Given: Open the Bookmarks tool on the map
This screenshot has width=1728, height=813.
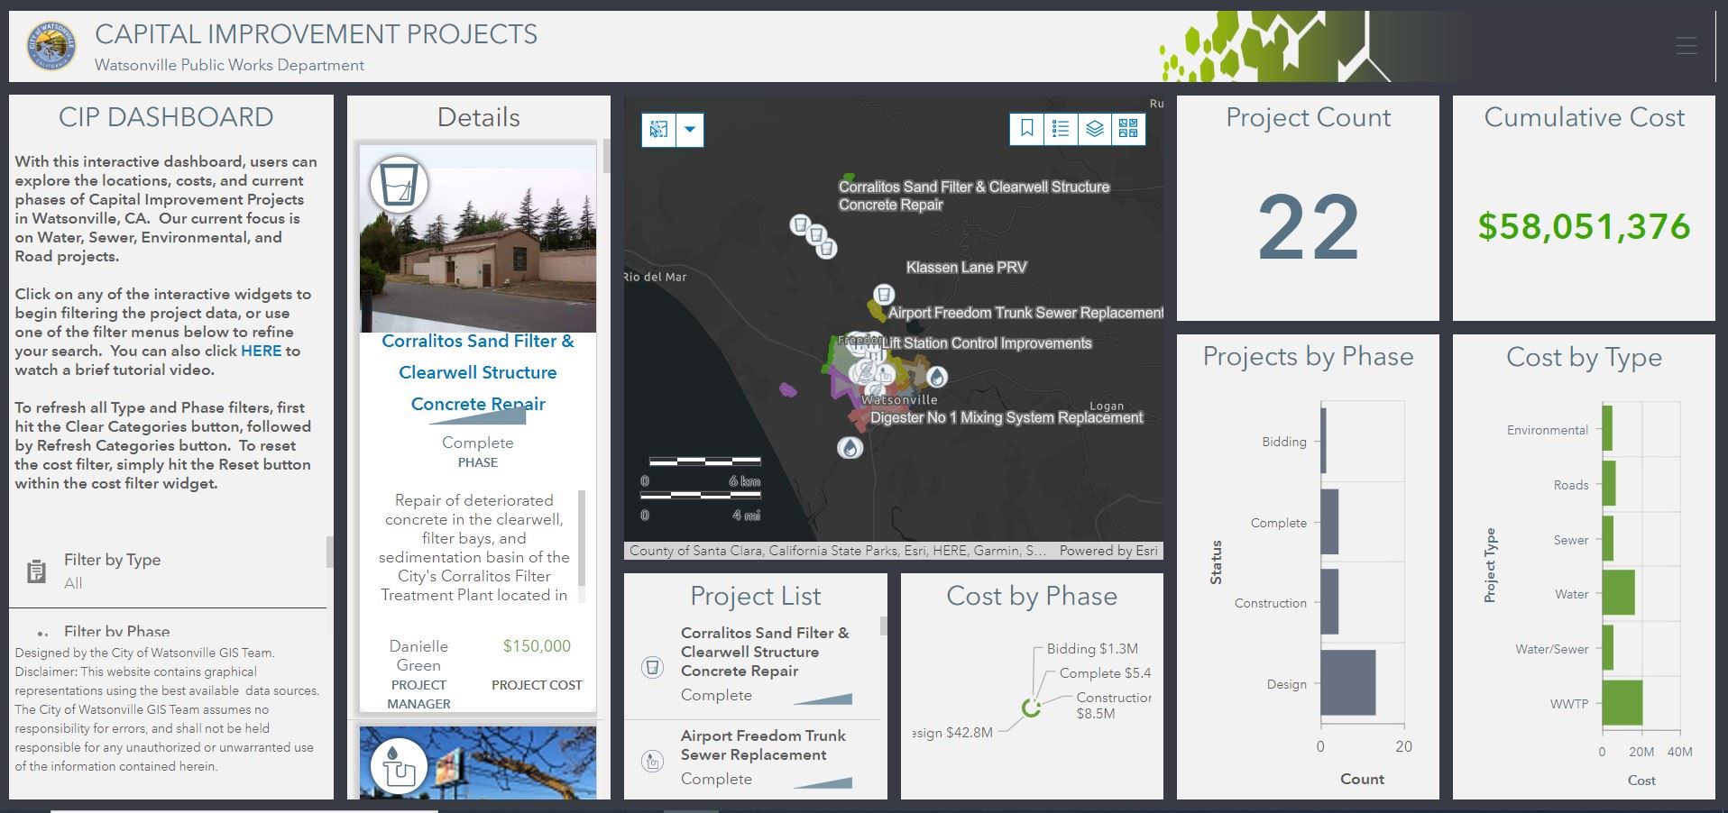Looking at the screenshot, I should click(x=1026, y=130).
